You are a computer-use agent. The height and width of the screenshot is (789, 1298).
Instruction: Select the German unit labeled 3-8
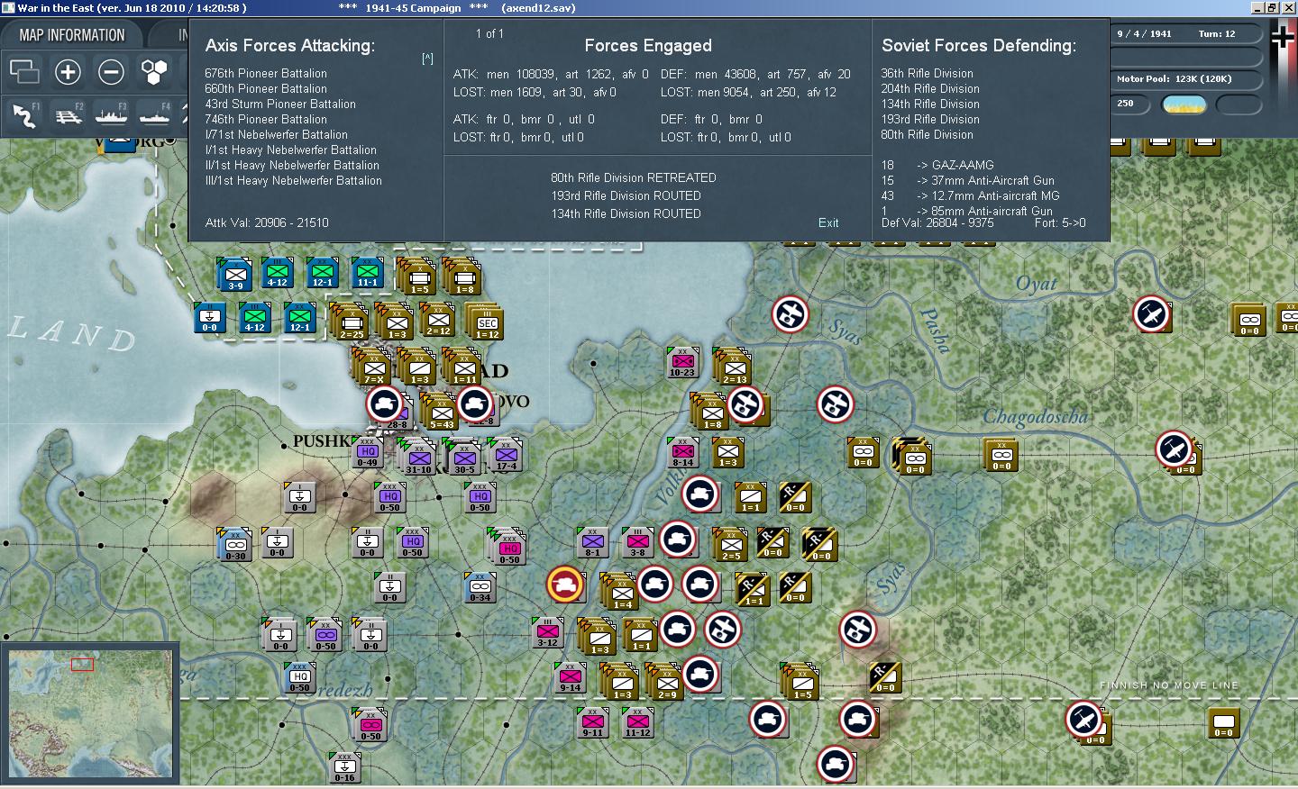click(x=637, y=542)
